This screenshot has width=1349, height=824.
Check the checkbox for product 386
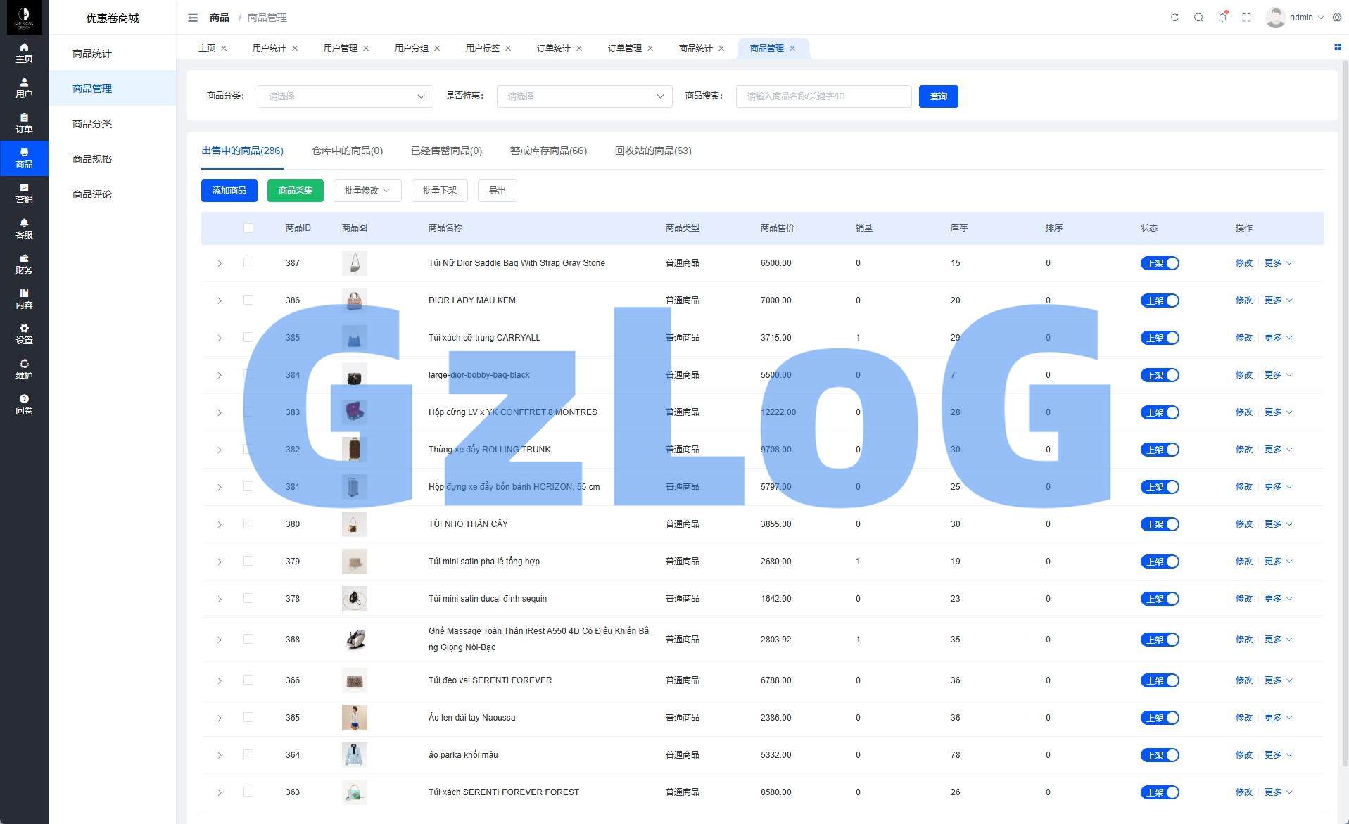tap(248, 300)
